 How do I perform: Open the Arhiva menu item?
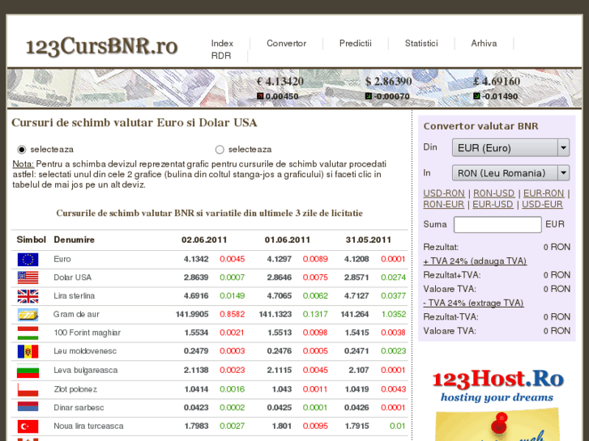(x=484, y=44)
